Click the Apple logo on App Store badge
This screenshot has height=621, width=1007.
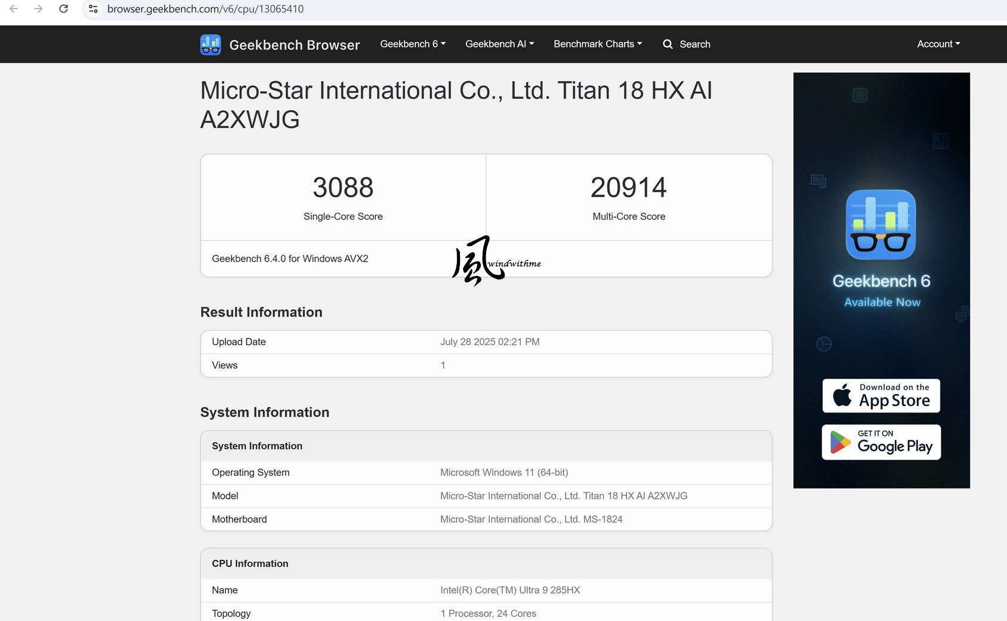(x=842, y=395)
